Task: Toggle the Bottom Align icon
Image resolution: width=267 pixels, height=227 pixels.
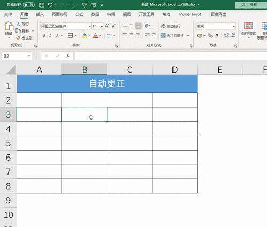Action: click(138, 26)
